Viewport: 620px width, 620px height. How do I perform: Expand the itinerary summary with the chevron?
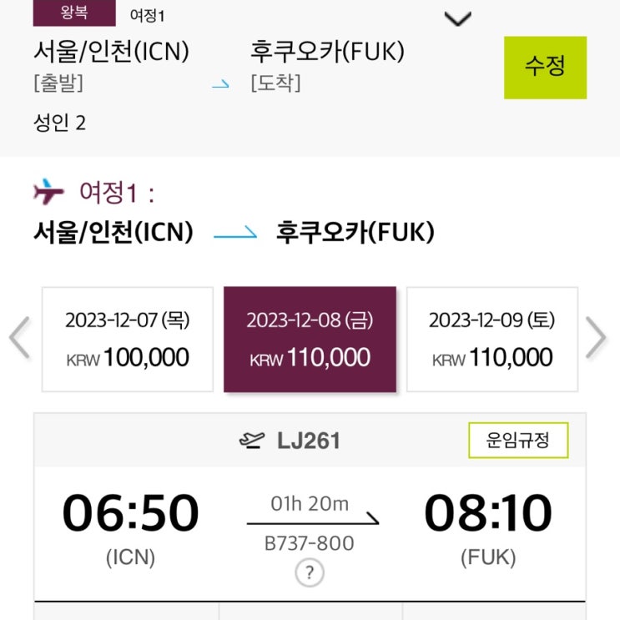[459, 18]
